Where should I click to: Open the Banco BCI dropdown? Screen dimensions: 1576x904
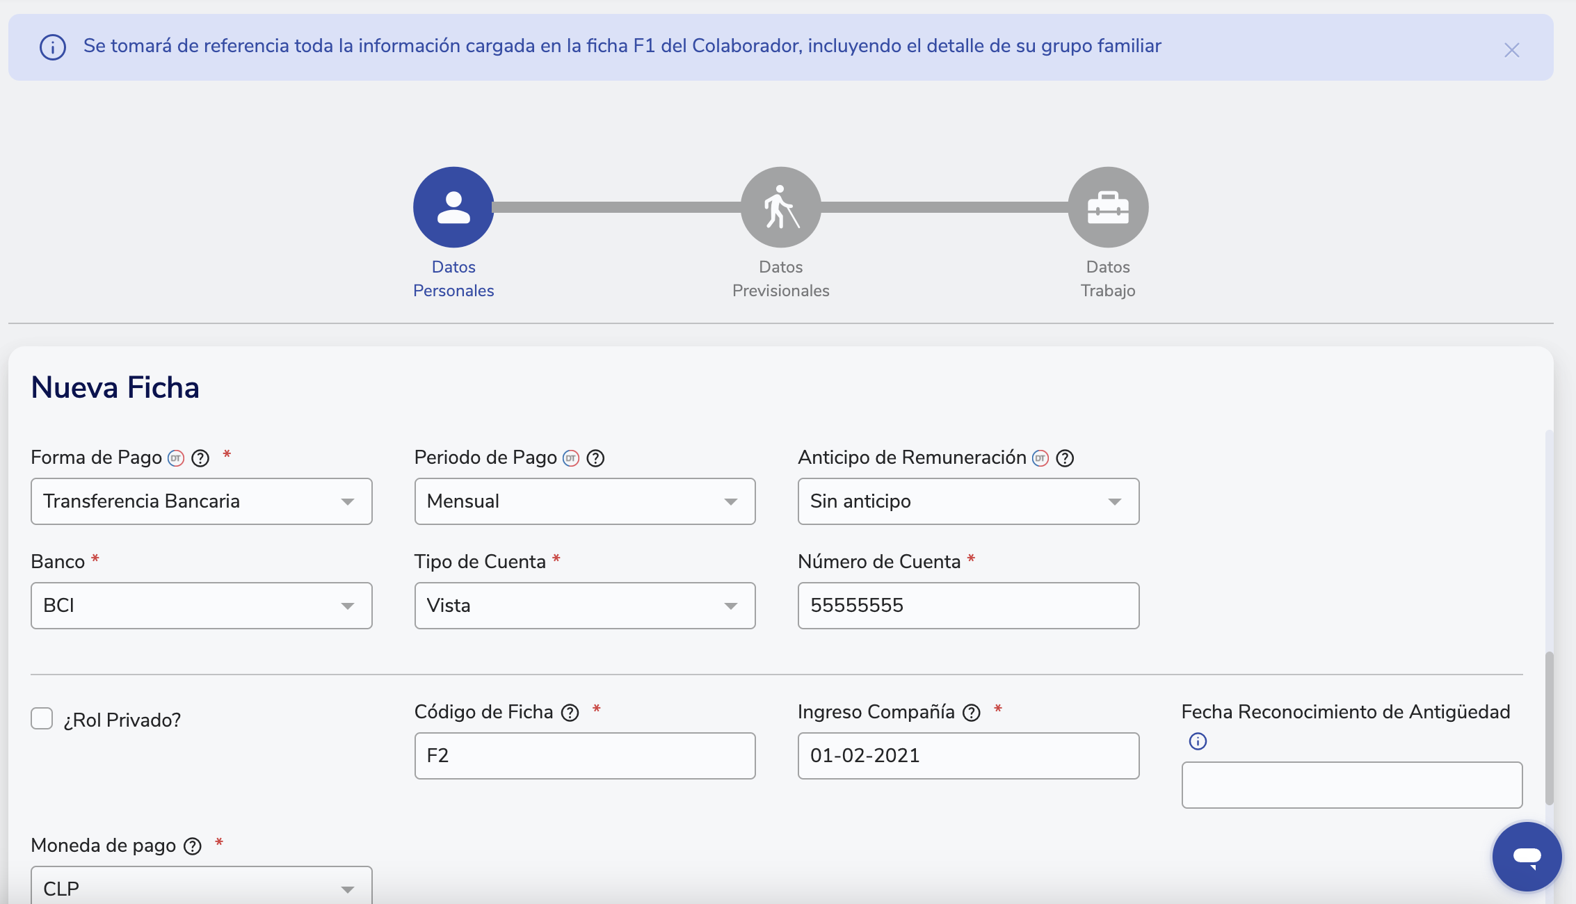tap(201, 606)
